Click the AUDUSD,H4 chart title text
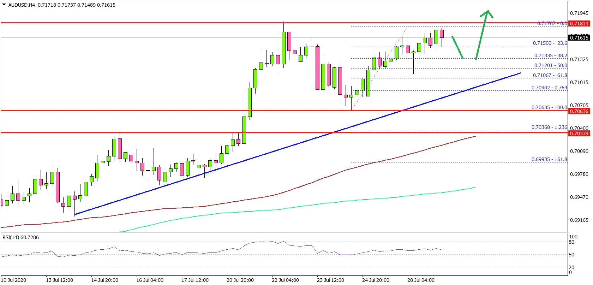 22,5
